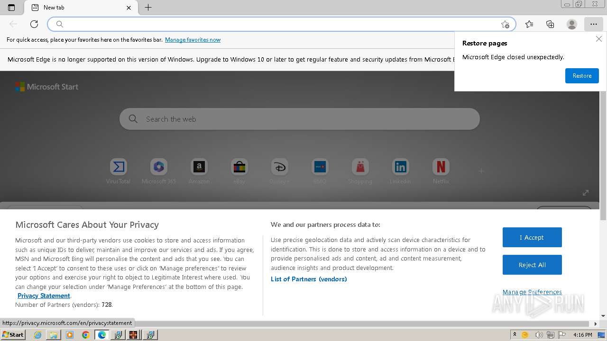Launch Internet Explorer from taskbar
The width and height of the screenshot is (607, 341).
pyautogui.click(x=38, y=335)
